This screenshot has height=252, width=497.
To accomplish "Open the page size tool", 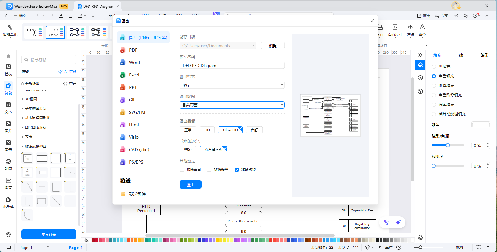I will tap(395, 31).
